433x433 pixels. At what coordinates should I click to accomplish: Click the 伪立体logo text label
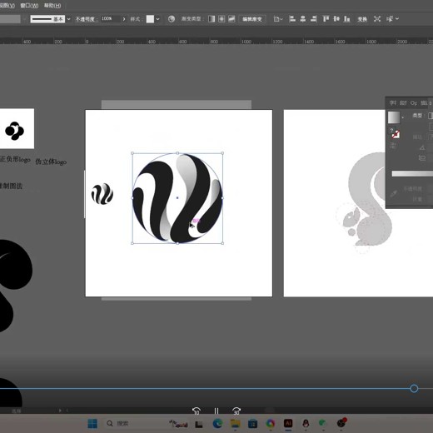tap(51, 162)
